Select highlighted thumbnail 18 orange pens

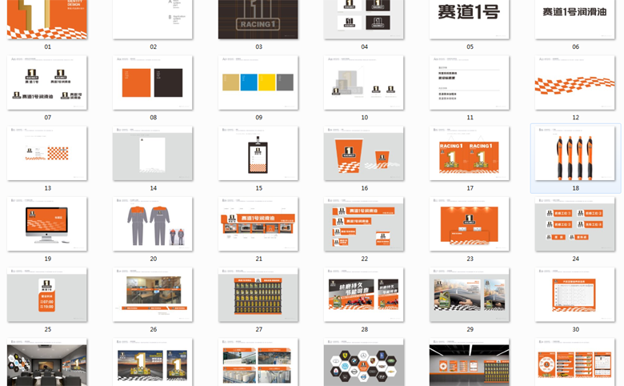pos(575,154)
